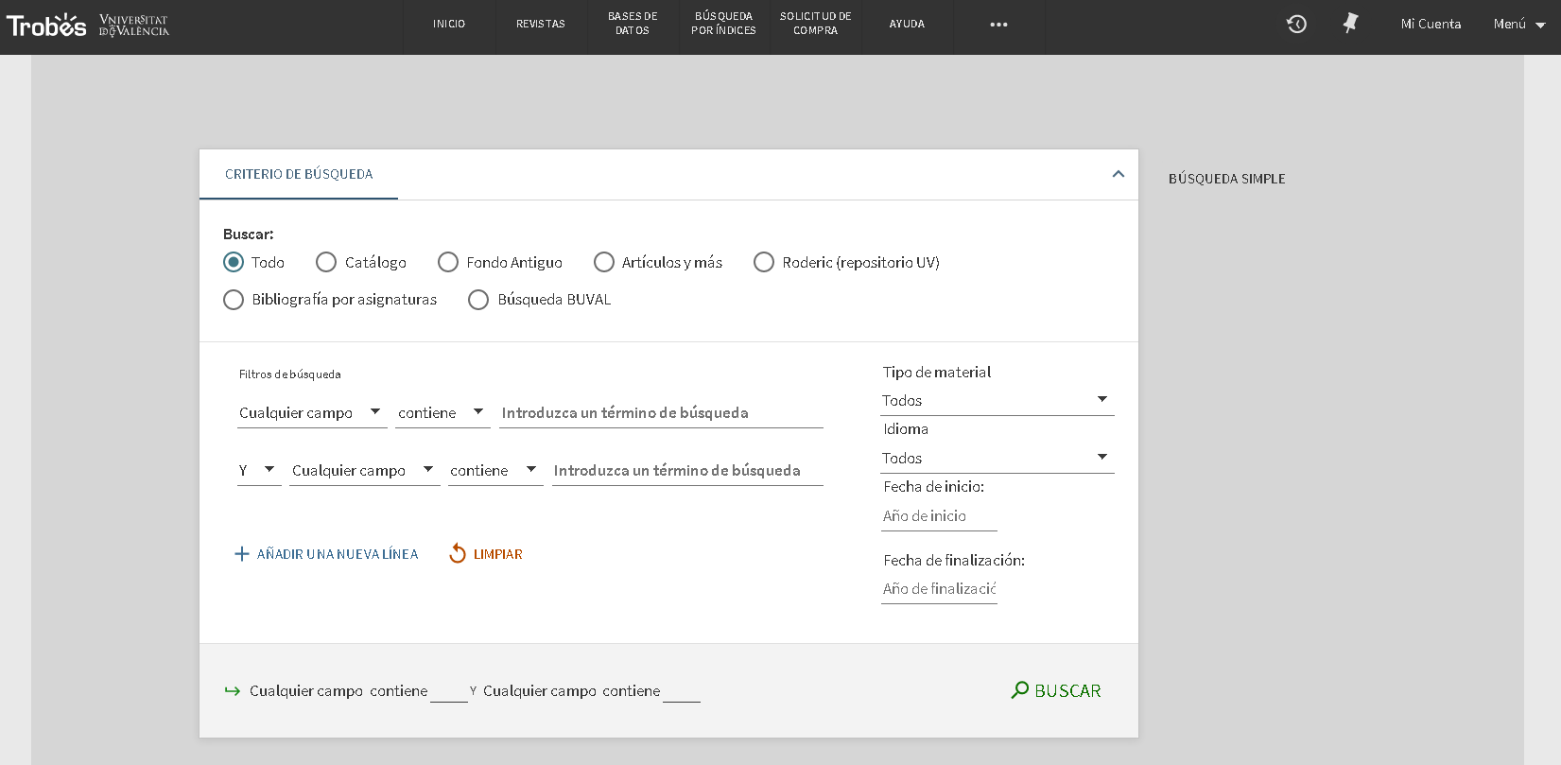The height and width of the screenshot is (765, 1561).
Task: Open the Tipo de material dropdown
Action: pyautogui.click(x=997, y=401)
